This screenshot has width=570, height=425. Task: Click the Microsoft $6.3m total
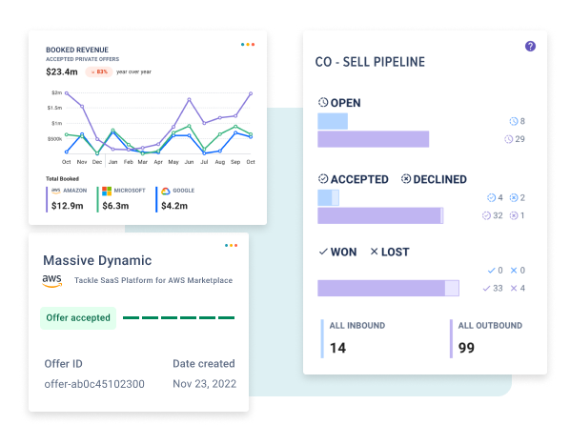click(x=115, y=206)
